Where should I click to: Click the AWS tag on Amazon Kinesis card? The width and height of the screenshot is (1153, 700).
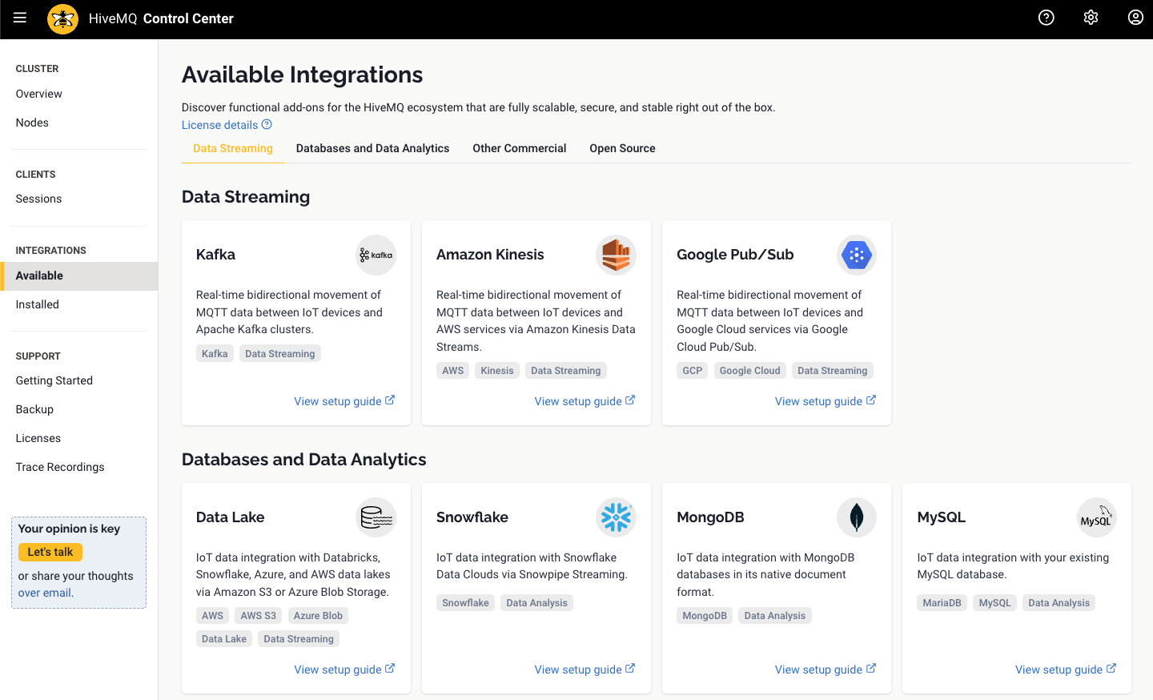453,371
